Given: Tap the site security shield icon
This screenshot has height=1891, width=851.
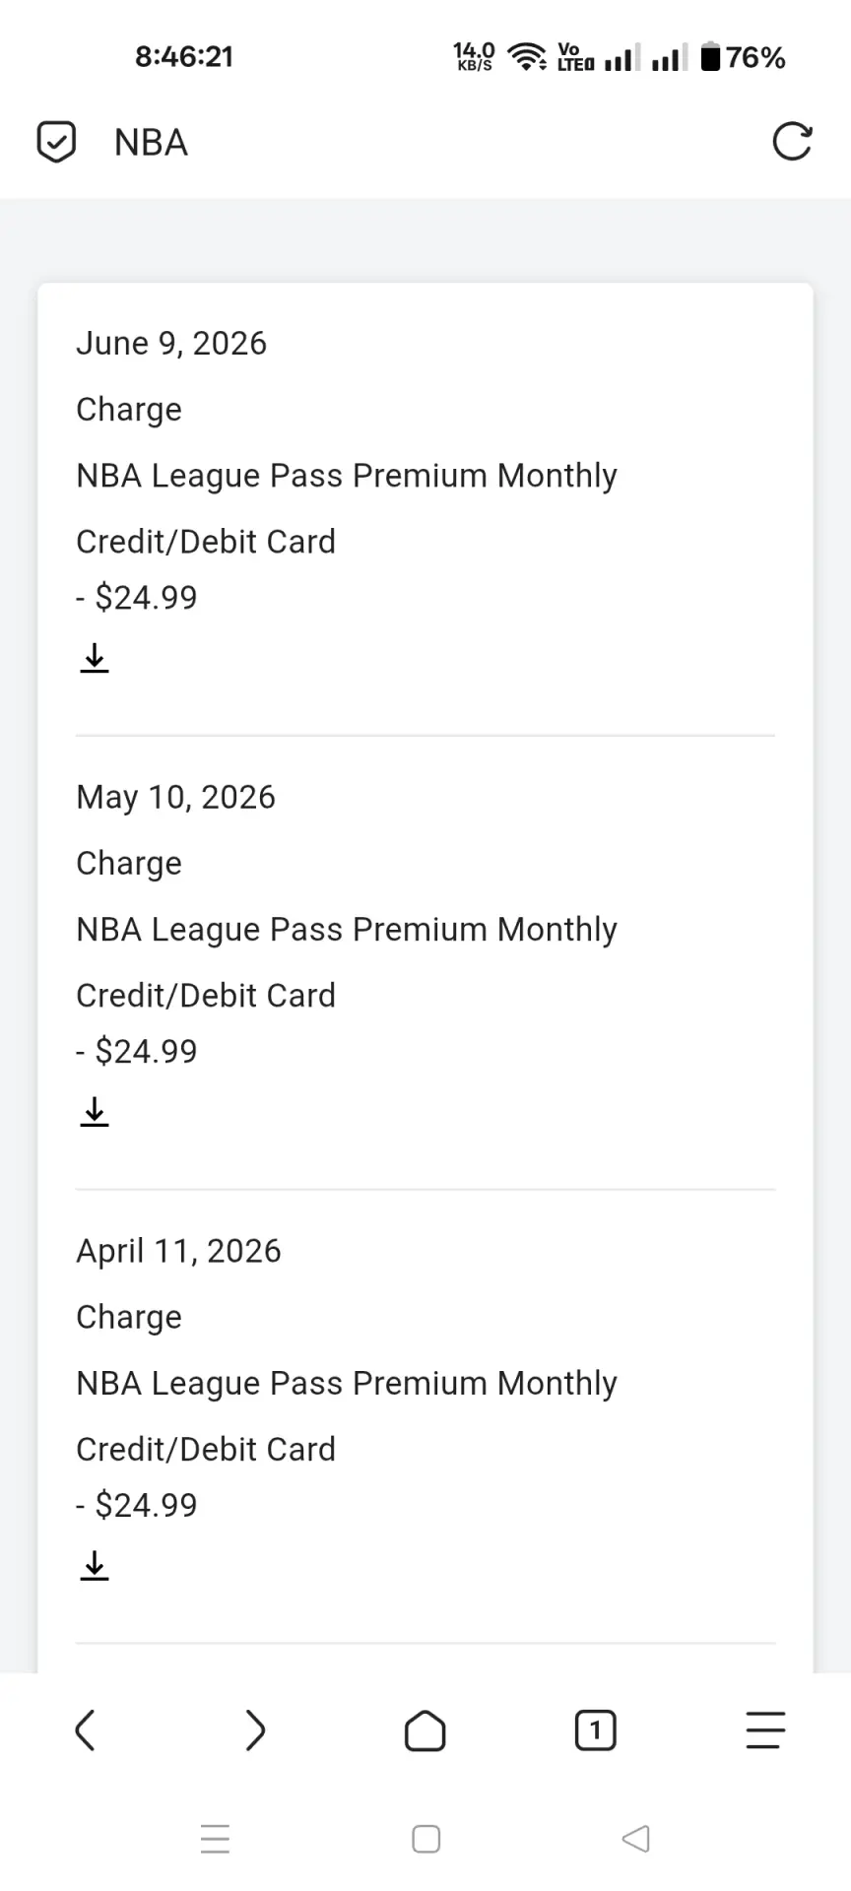Looking at the screenshot, I should (x=56, y=142).
